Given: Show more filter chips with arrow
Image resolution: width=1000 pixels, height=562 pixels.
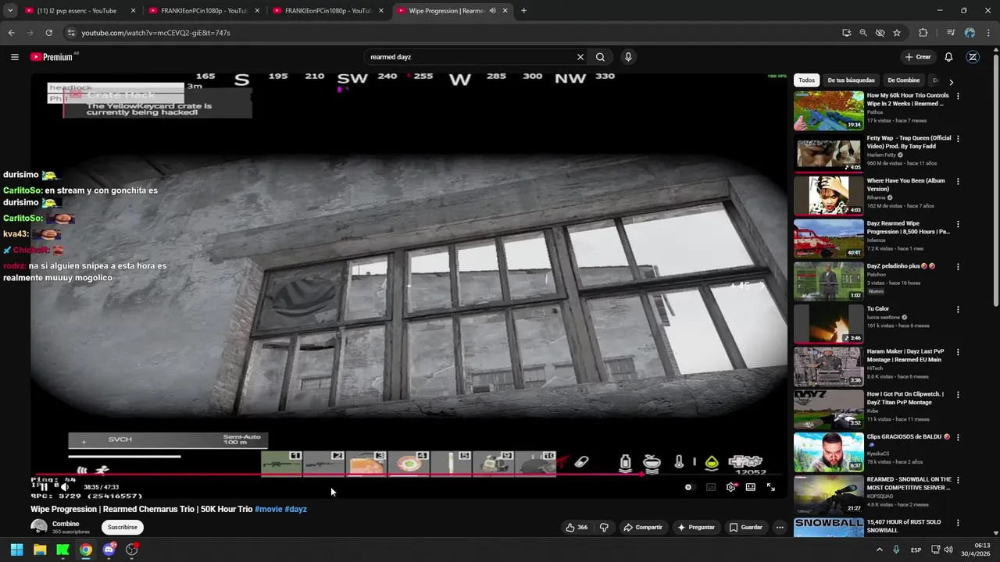Looking at the screenshot, I should (x=951, y=81).
